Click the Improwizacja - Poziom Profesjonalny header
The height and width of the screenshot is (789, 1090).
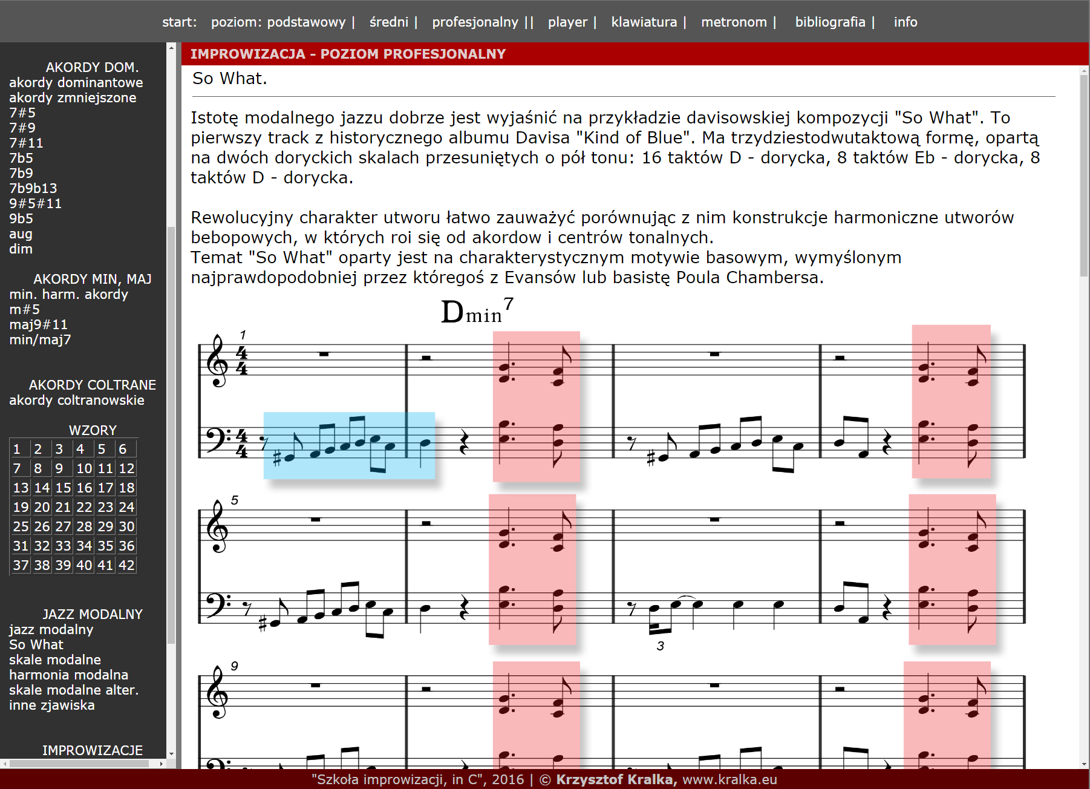coord(348,54)
